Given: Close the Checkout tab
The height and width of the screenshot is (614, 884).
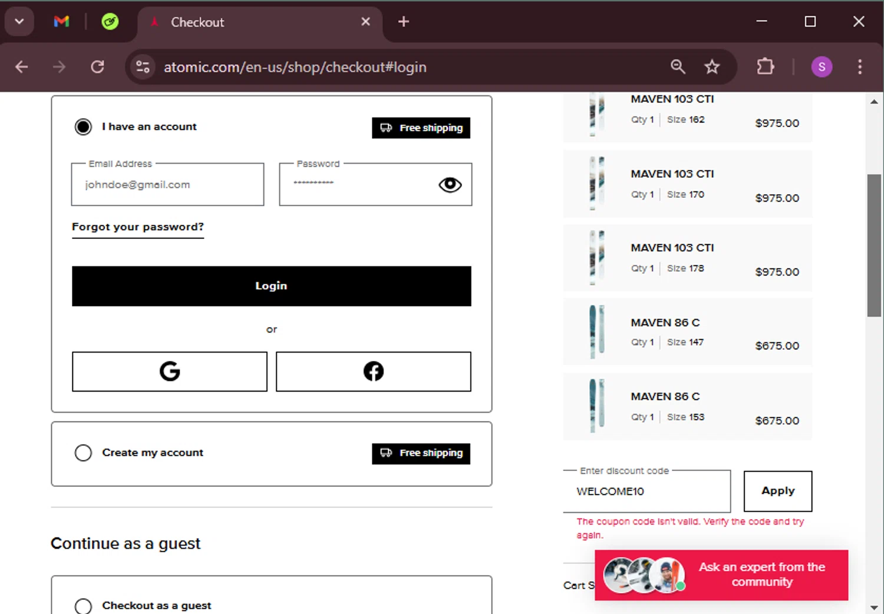Looking at the screenshot, I should tap(365, 22).
